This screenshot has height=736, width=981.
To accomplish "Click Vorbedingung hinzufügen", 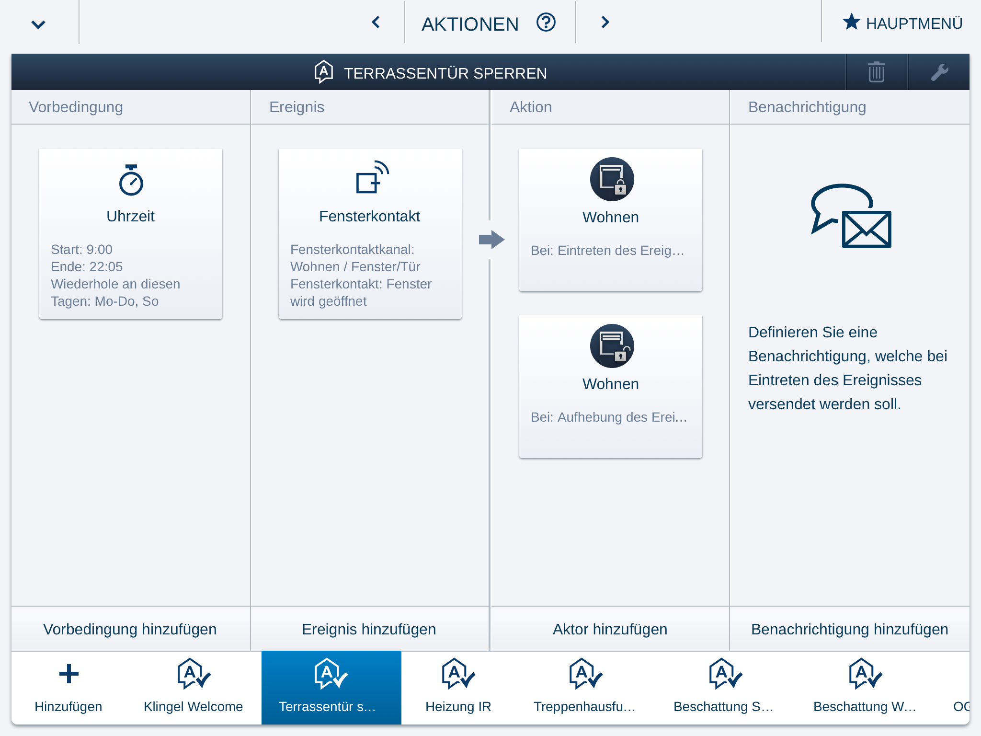I will pyautogui.click(x=130, y=629).
